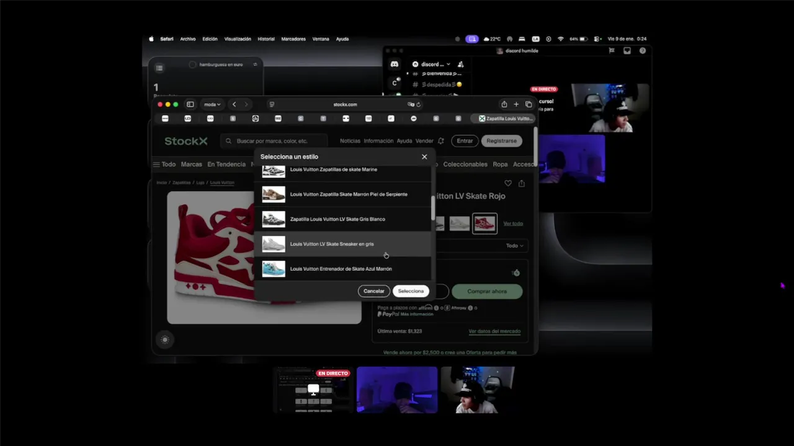The width and height of the screenshot is (794, 446).
Task: Open the En Tendencia category tab
Action: click(x=226, y=165)
